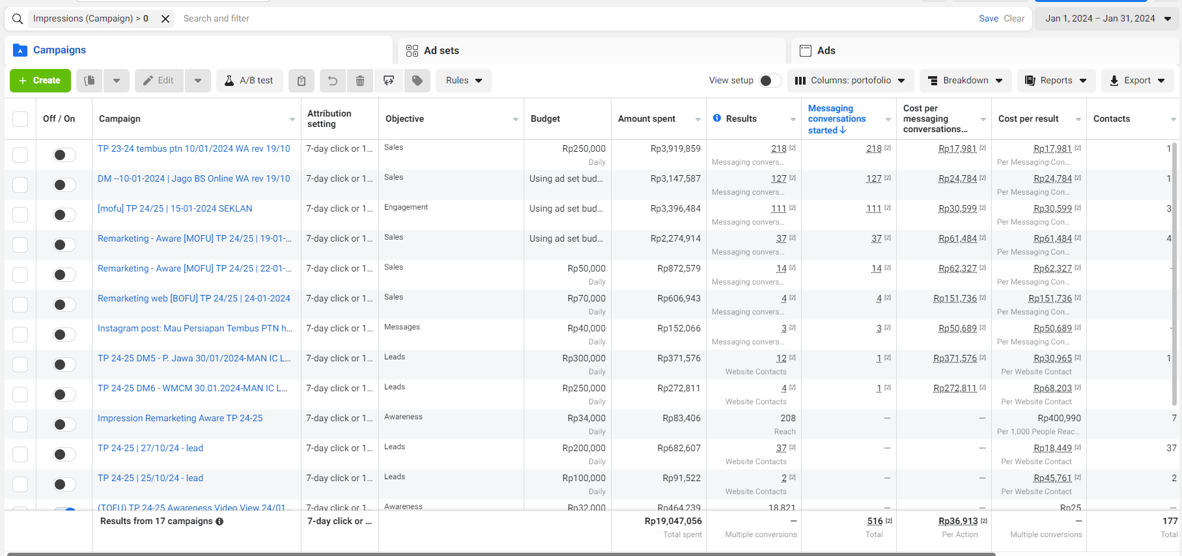Toggle off/on switch for DM Jago BS Online campaign
This screenshot has width=1182, height=556.
pyautogui.click(x=64, y=185)
